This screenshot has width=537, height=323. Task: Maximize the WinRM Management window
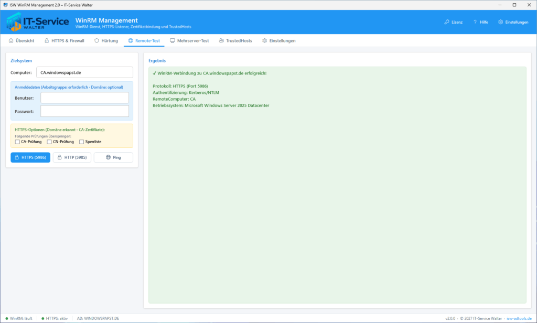514,5
